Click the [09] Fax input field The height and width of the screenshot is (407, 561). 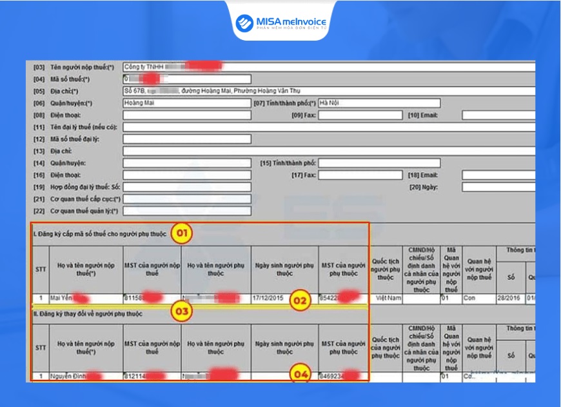click(x=360, y=115)
